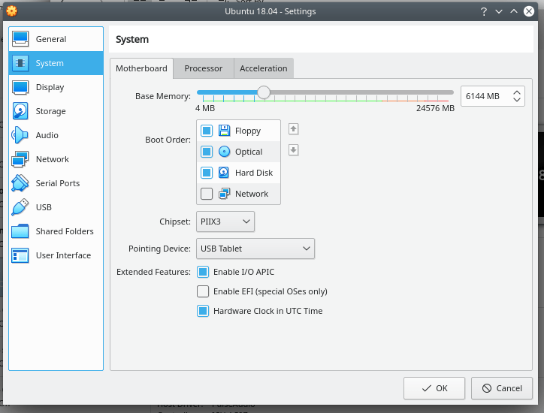Disable the Floppy boot device checkbox
This screenshot has width=544, height=413.
pyautogui.click(x=207, y=131)
